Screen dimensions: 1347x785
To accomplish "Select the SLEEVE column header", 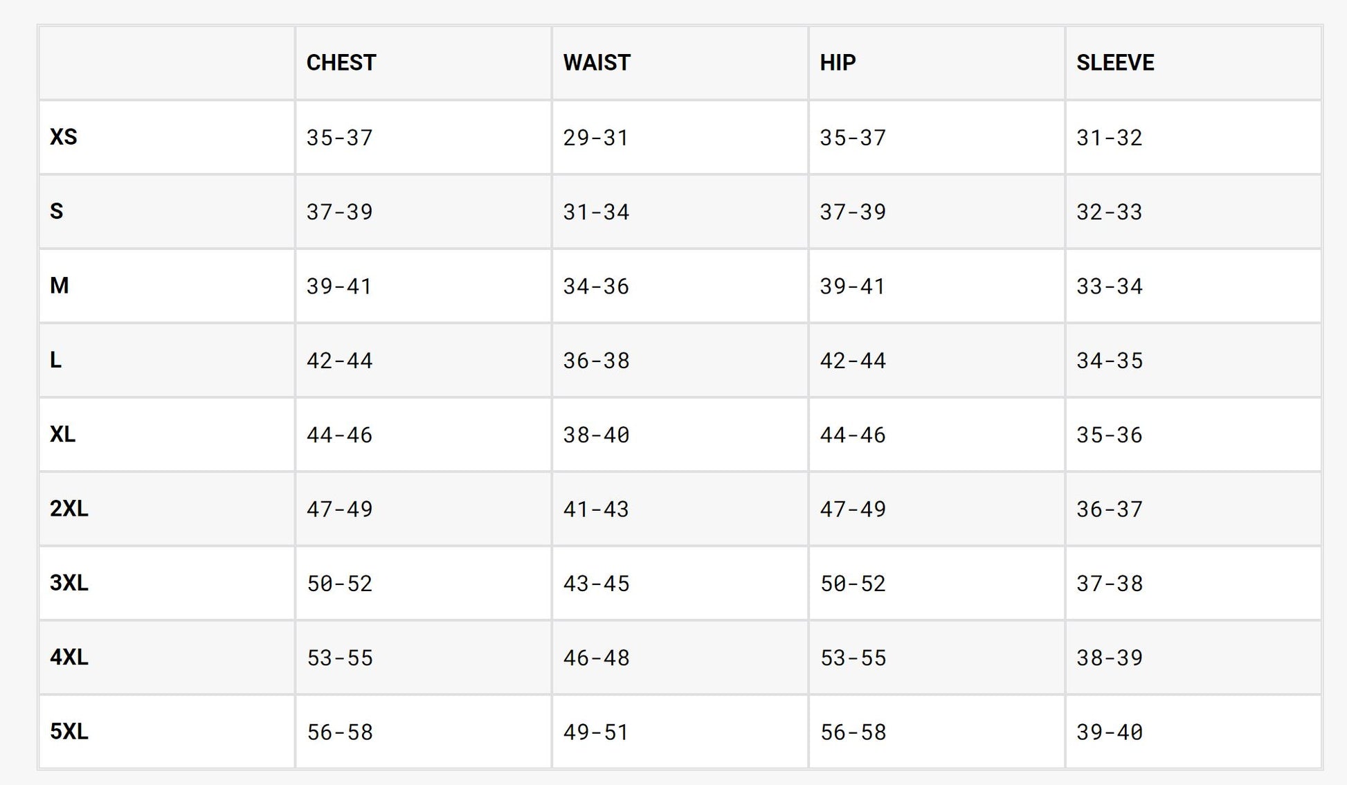I will coord(1115,63).
